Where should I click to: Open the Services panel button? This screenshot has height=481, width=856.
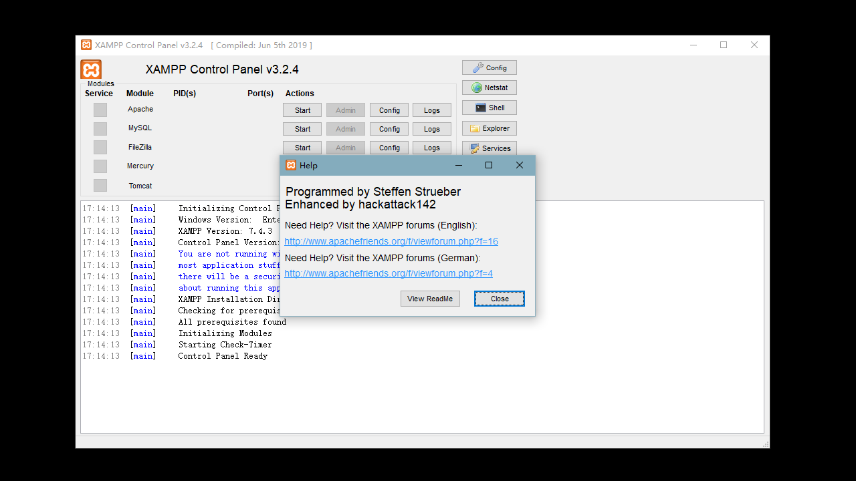click(x=489, y=148)
